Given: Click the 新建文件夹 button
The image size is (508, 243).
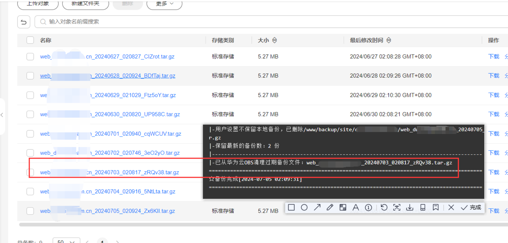Looking at the screenshot, I should click(x=85, y=4).
